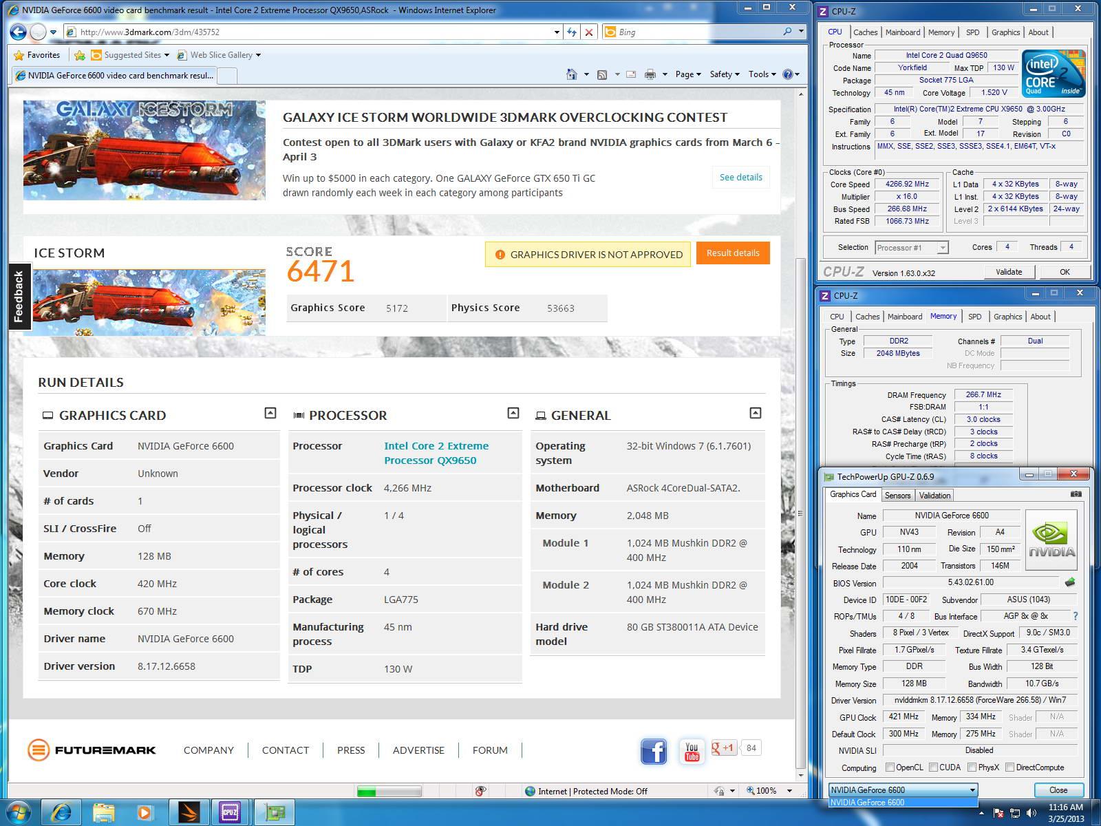The image size is (1101, 826).
Task: Click the Windows Start orb
Action: coord(19,813)
